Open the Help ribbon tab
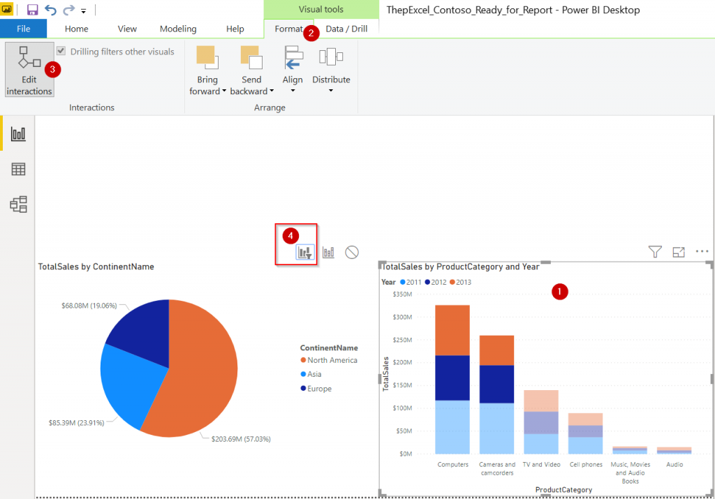Screen dimensions: 715x499 [235, 29]
